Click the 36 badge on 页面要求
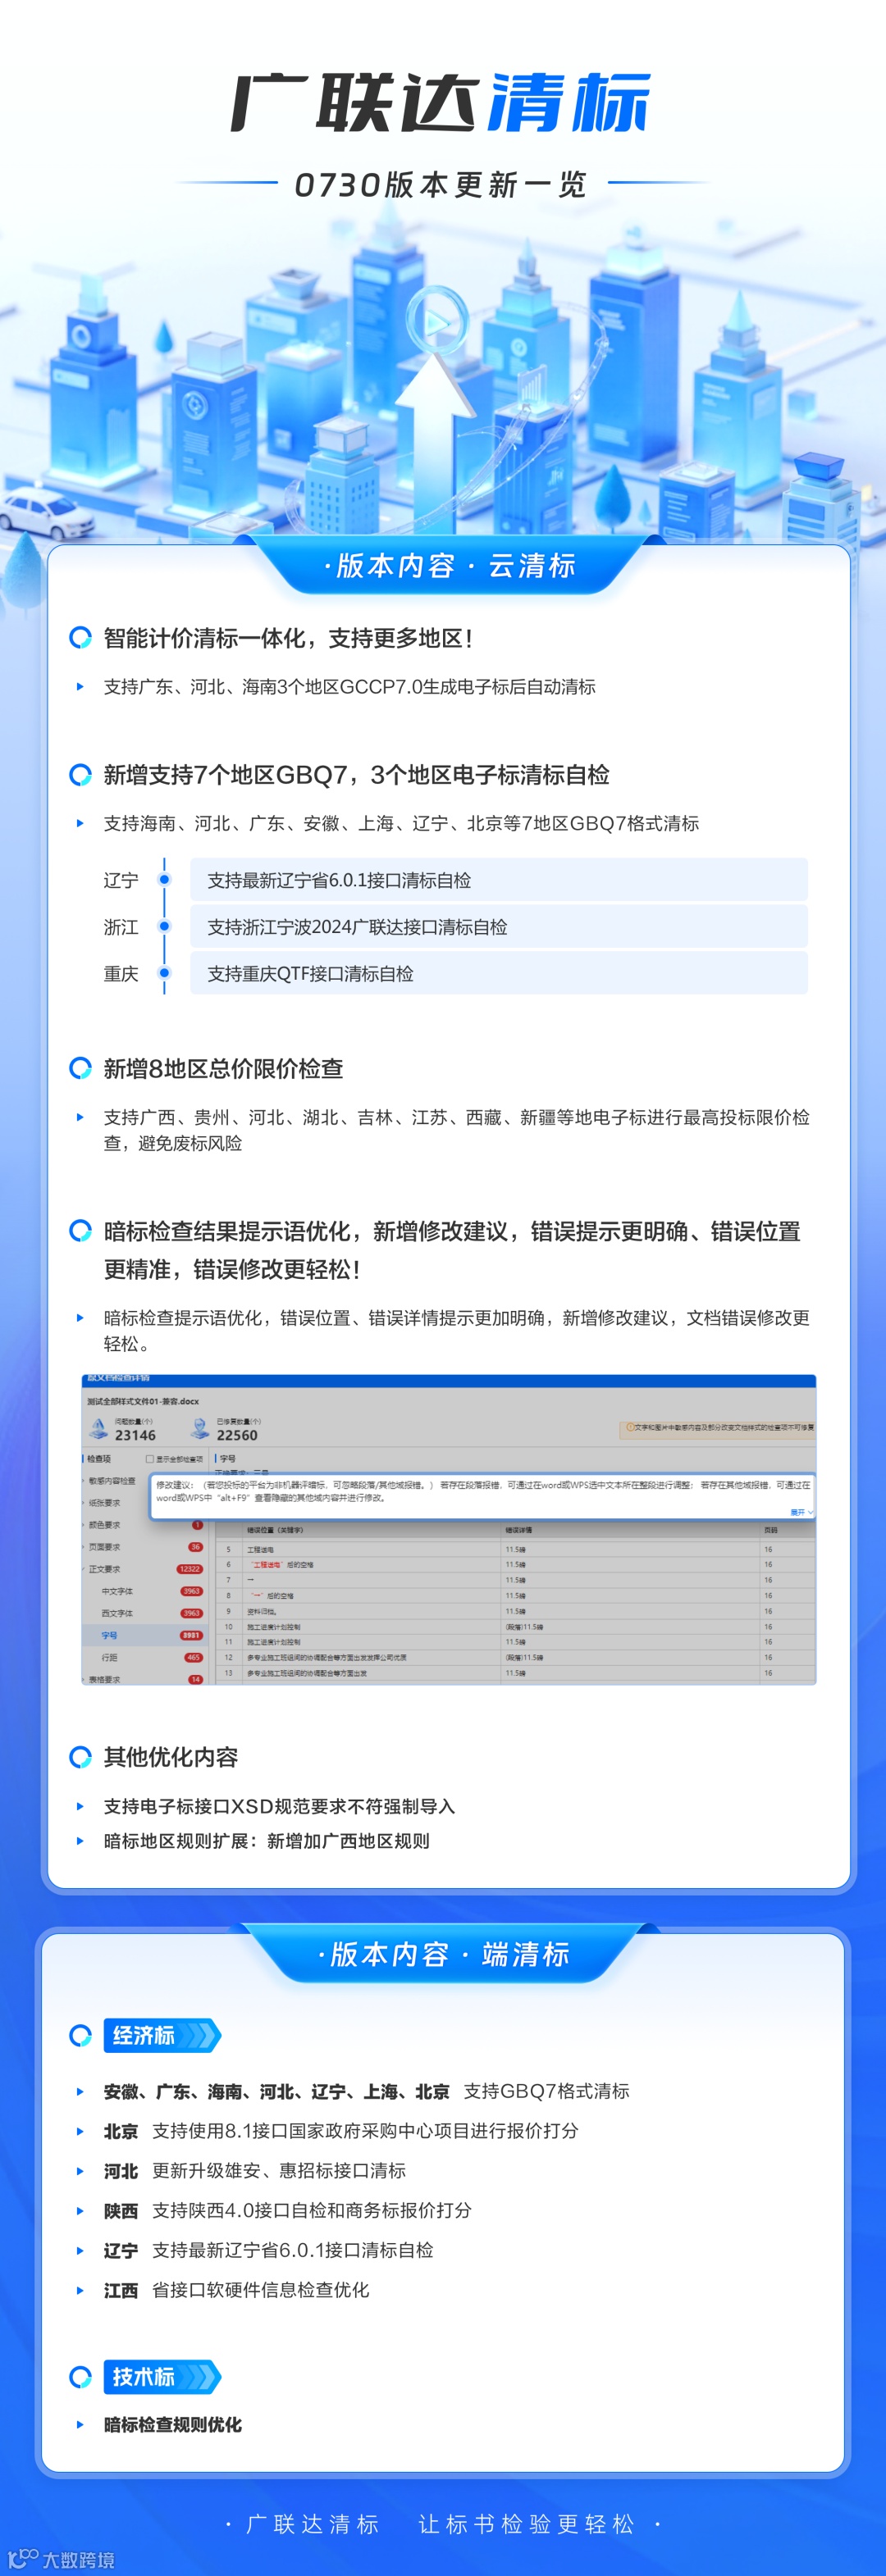The height and width of the screenshot is (2576, 886). click(x=195, y=1547)
